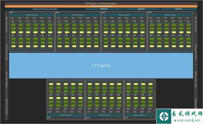Select the NVDEC block
203x124 pixels.
click(x=179, y=9)
